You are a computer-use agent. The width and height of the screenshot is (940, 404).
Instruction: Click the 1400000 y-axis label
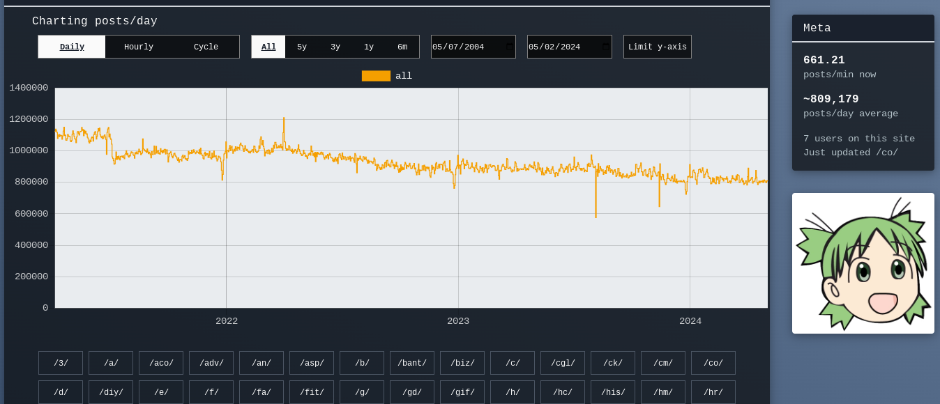[x=29, y=88]
